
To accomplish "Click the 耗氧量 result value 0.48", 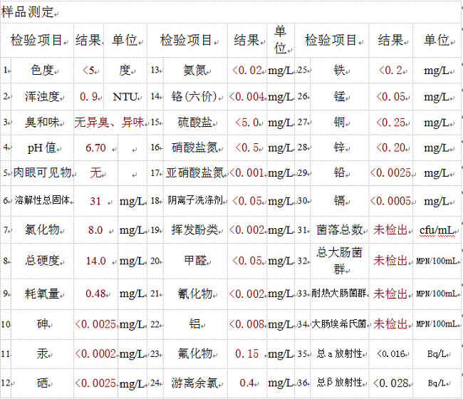I will pos(95,293).
